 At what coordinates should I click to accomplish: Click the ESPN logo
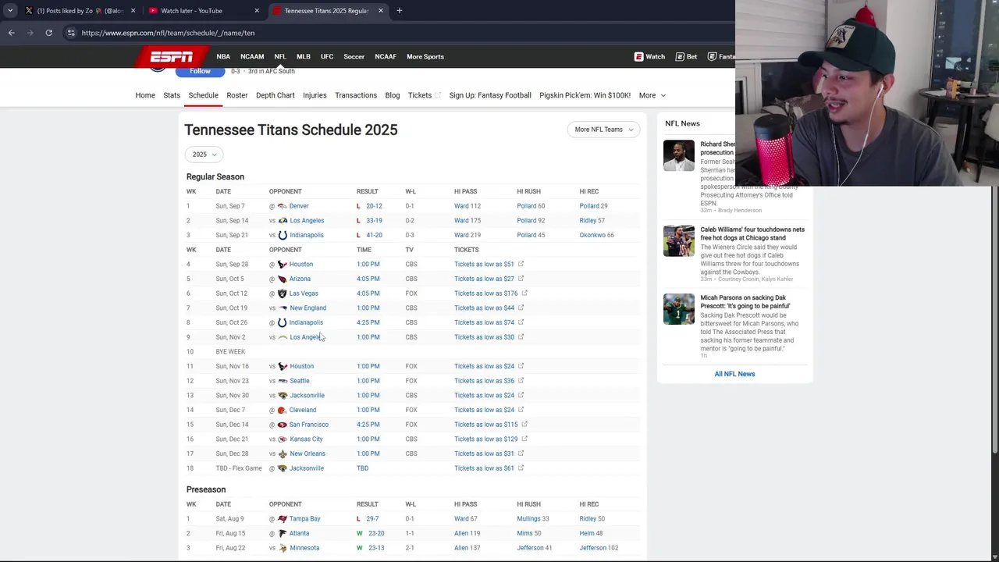pos(172,56)
